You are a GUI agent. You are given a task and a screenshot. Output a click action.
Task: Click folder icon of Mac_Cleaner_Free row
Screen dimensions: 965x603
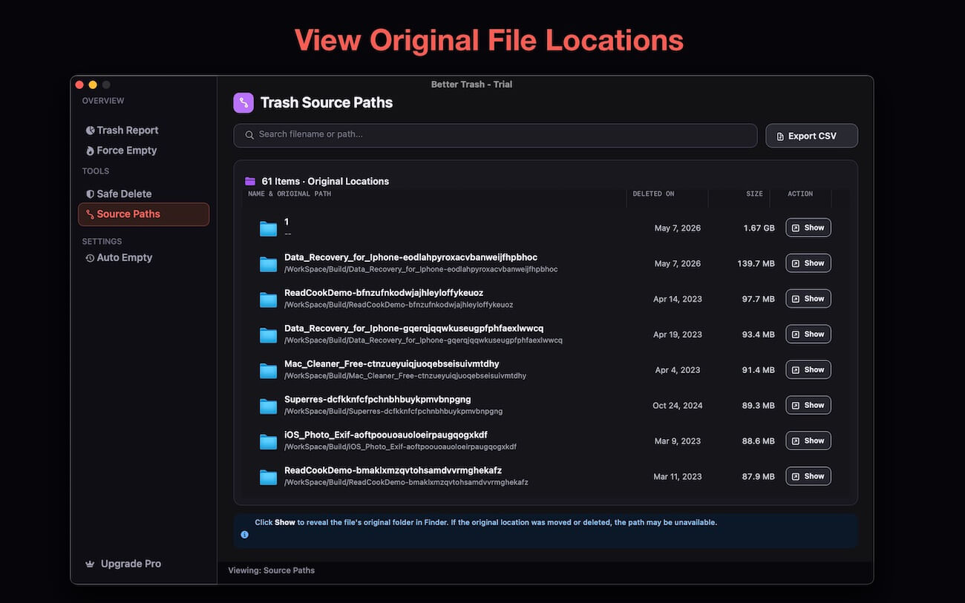268,370
